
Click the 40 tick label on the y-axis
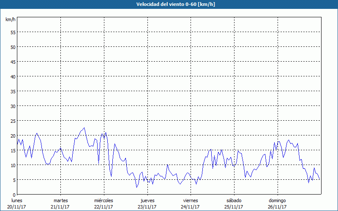pos(13,76)
